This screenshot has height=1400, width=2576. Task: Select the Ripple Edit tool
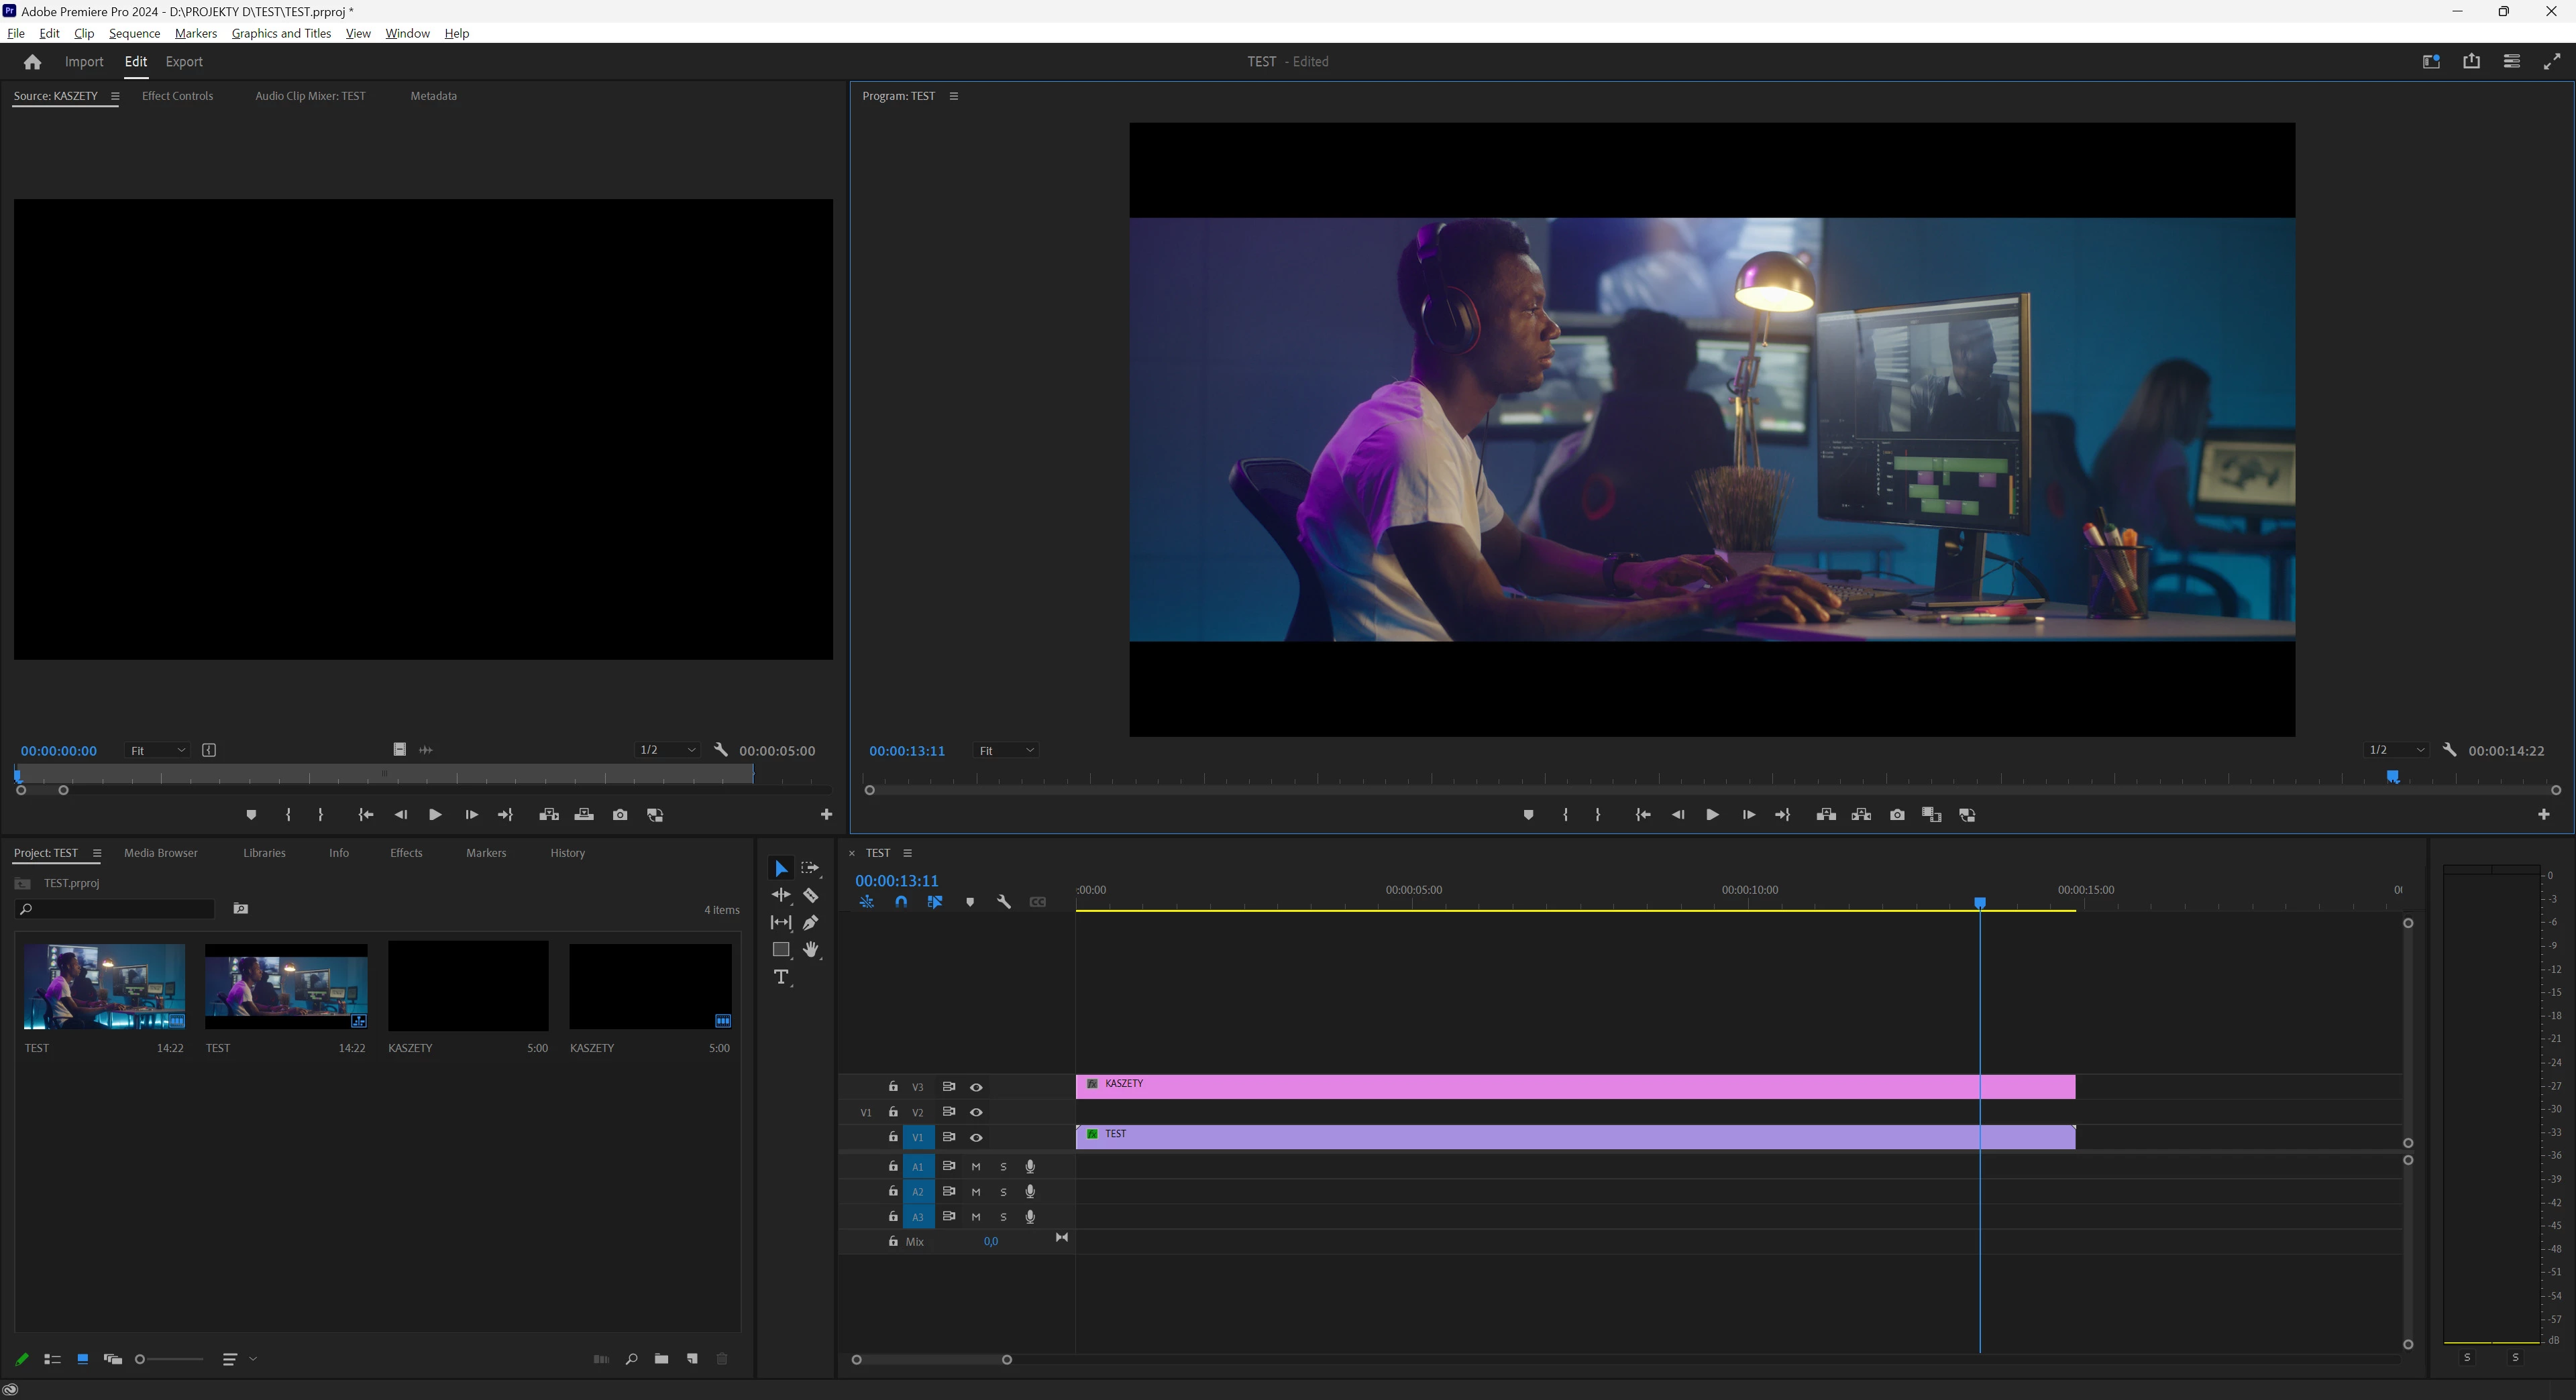781,895
